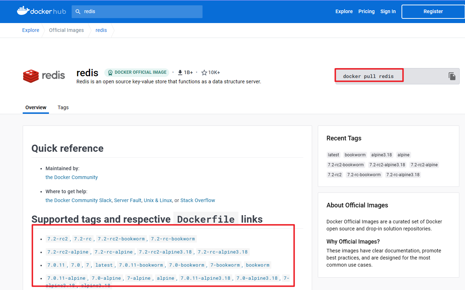Select the Overview tab
Screen dimensions: 465x290
[x=36, y=107]
